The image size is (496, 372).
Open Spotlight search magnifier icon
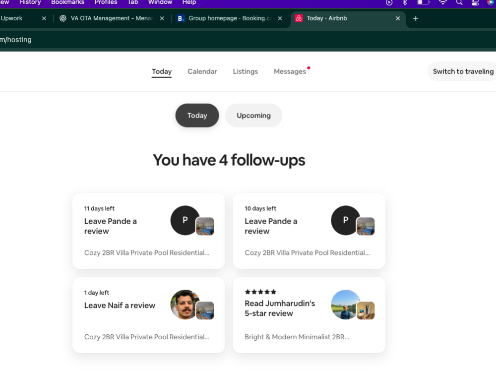pyautogui.click(x=459, y=2)
